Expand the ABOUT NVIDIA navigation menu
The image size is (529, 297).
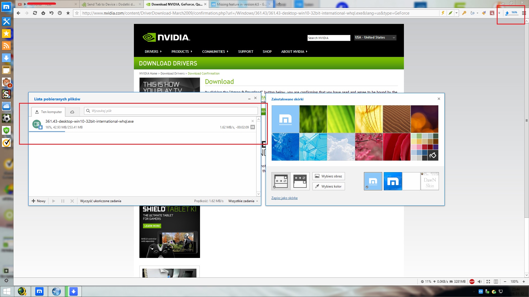pyautogui.click(x=294, y=51)
